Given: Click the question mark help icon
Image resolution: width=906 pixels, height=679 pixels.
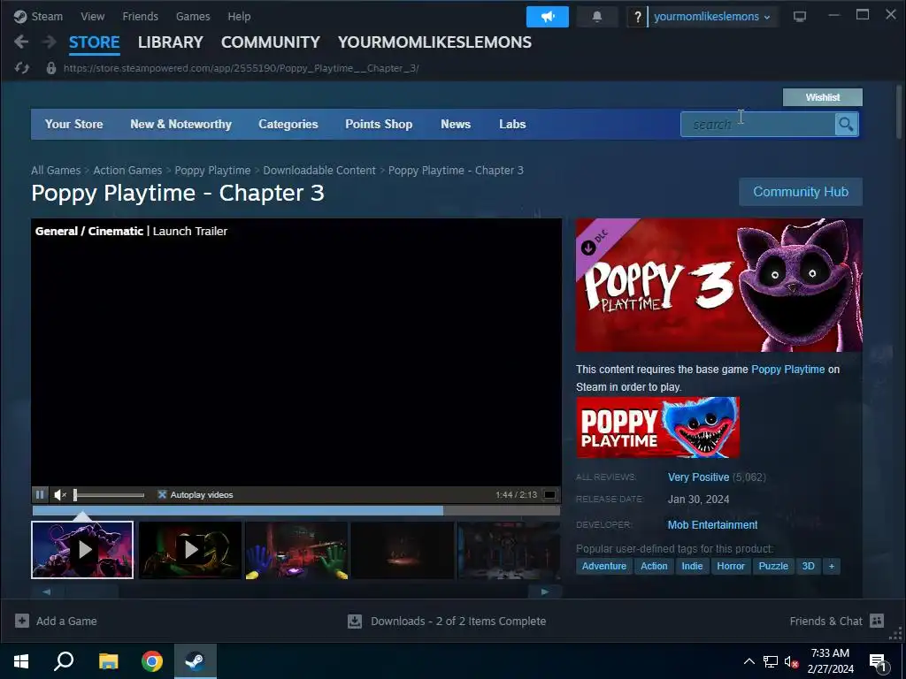Looking at the screenshot, I should click(x=637, y=17).
